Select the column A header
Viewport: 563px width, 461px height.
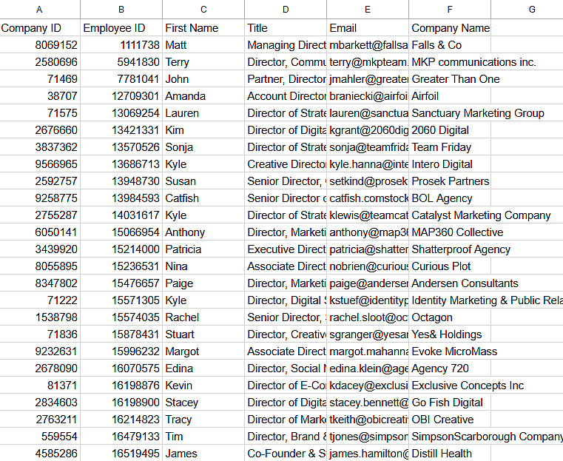39,9
